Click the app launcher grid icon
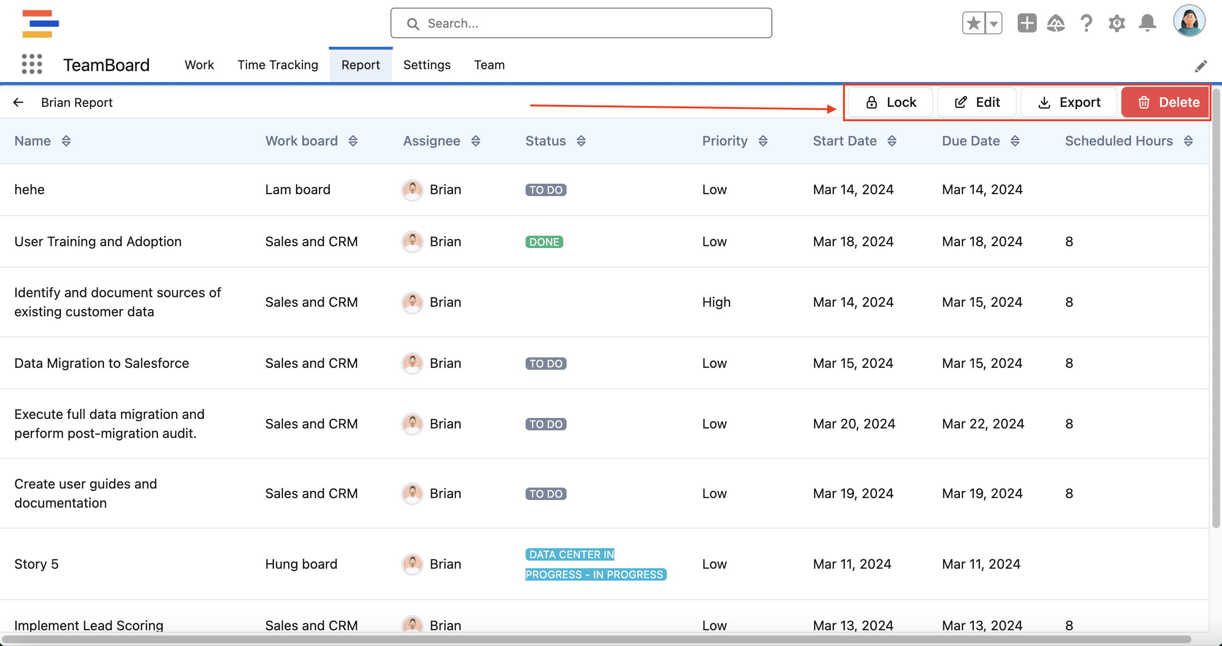 coord(32,64)
